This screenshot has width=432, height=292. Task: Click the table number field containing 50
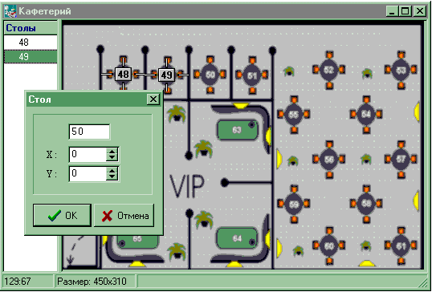(89, 132)
